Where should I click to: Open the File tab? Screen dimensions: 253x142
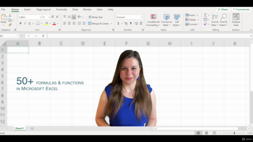coord(3,9)
